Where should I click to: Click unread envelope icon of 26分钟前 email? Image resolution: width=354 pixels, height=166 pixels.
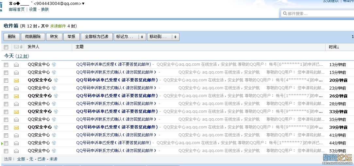[x=16, y=96]
